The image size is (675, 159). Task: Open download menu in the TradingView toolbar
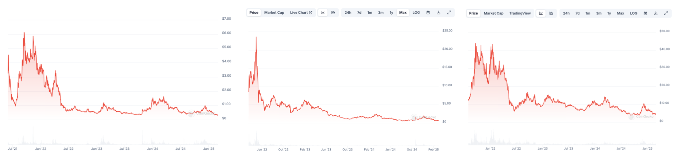tap(656, 13)
